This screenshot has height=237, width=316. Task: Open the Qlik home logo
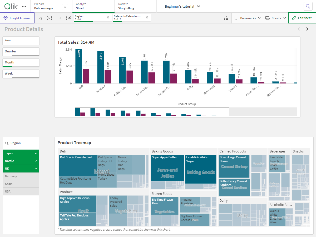[x=12, y=6]
